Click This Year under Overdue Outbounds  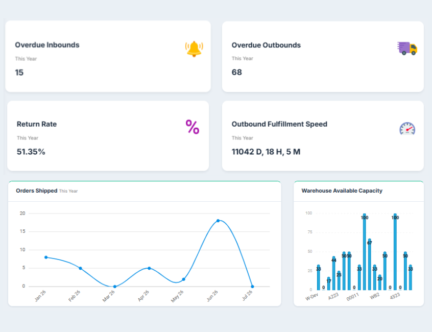(243, 58)
